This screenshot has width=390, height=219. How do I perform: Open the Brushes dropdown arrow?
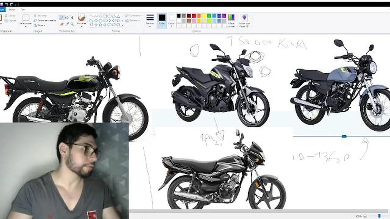click(x=82, y=26)
